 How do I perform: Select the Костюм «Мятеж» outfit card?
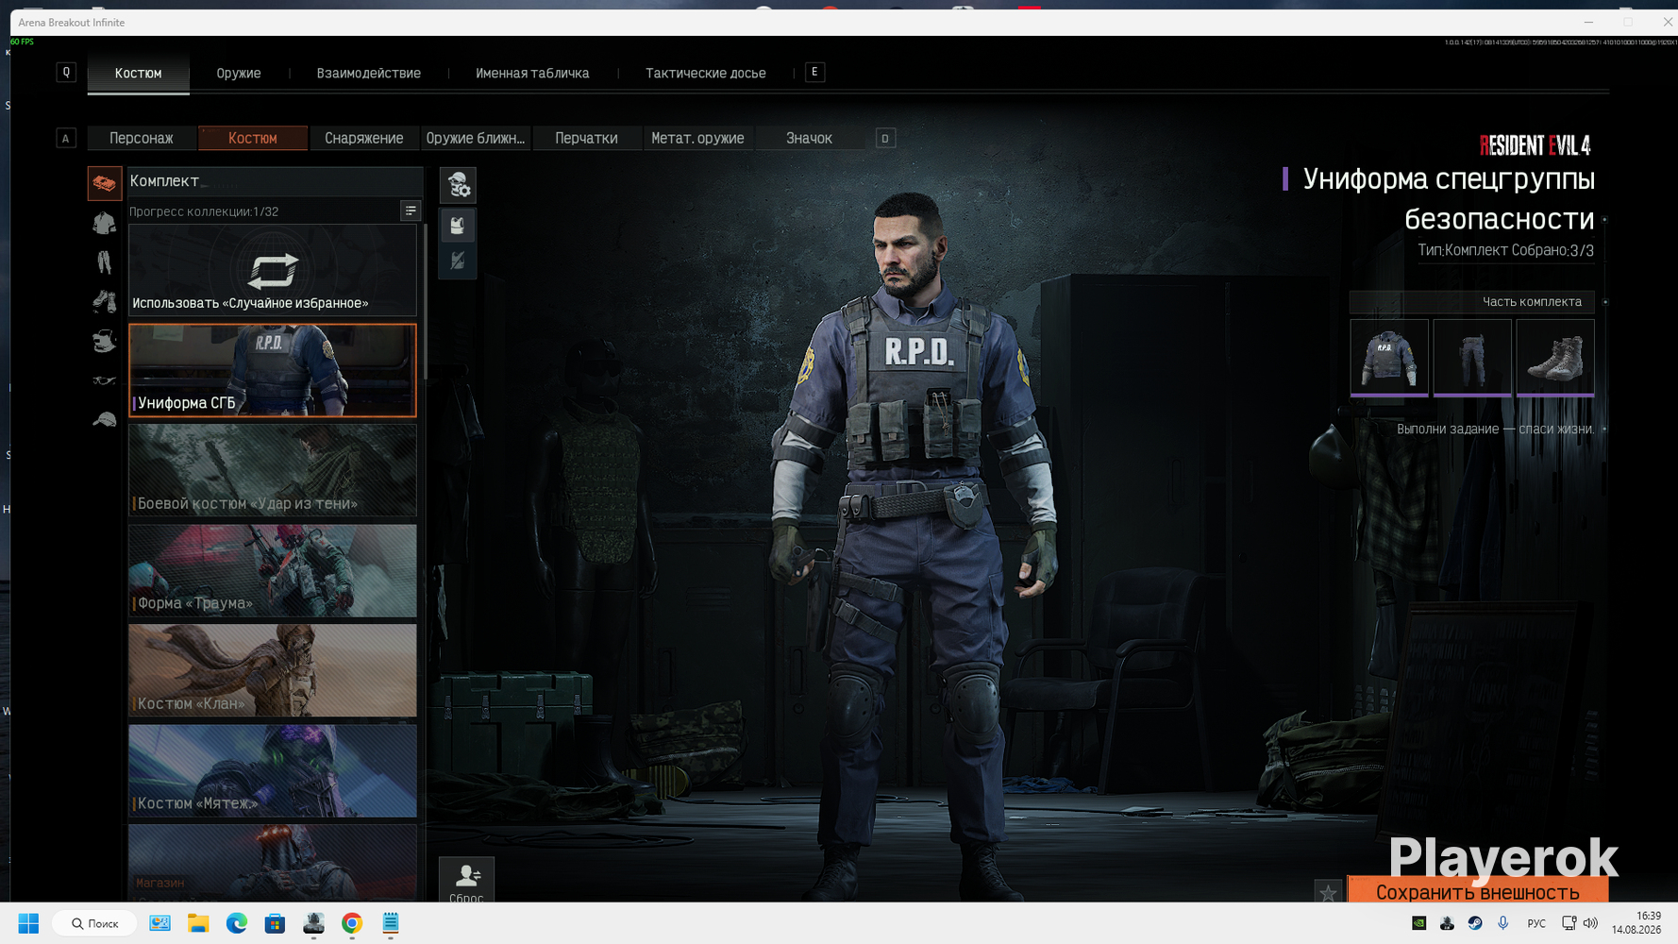coord(273,770)
